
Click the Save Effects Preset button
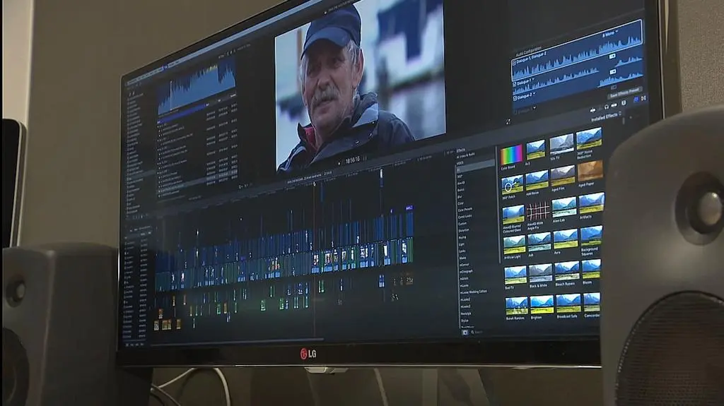pos(625,92)
